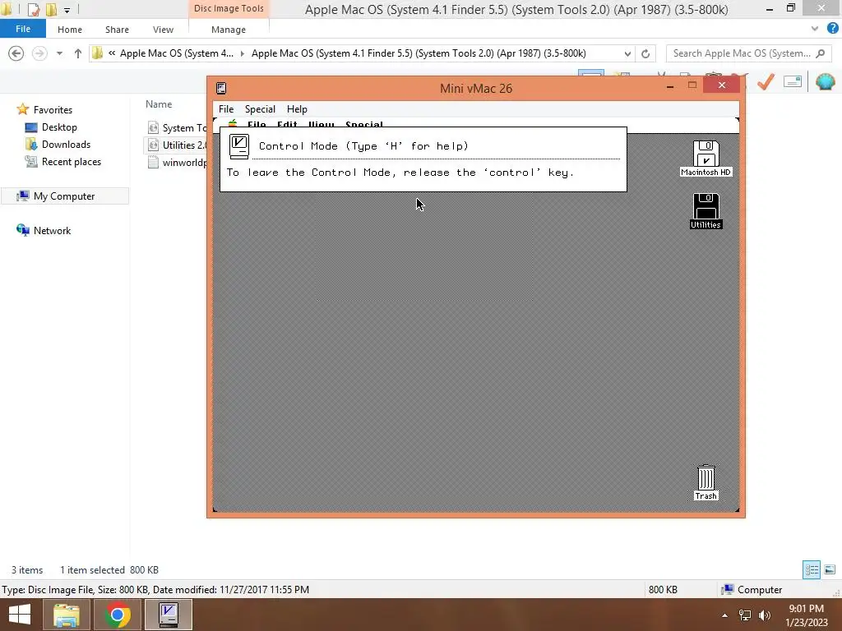Switch to large thumbnails view layout
Screen dimensions: 842x631
(830, 570)
